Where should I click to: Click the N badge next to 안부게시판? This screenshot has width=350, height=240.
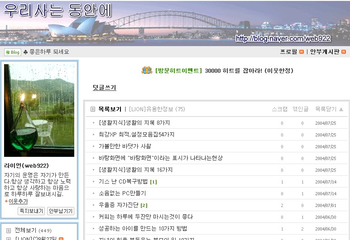(x=344, y=52)
